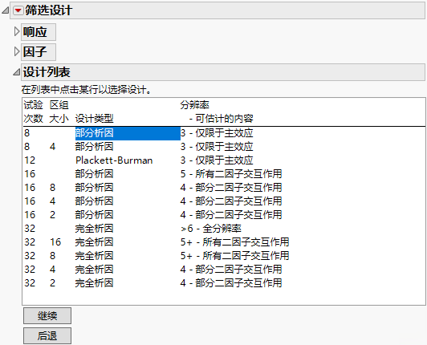Image resolution: width=427 pixels, height=345 pixels.
Task: Expand the 响应 section
Action: pos(17,31)
